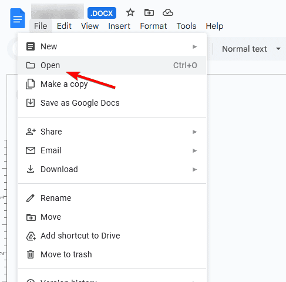Click the trash can icon beside Move to trash
This screenshot has width=286, height=282.
pos(31,254)
